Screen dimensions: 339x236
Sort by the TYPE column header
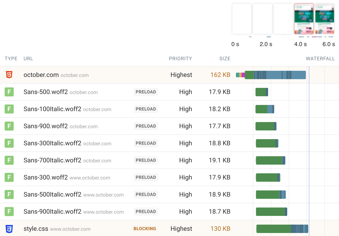(x=11, y=59)
